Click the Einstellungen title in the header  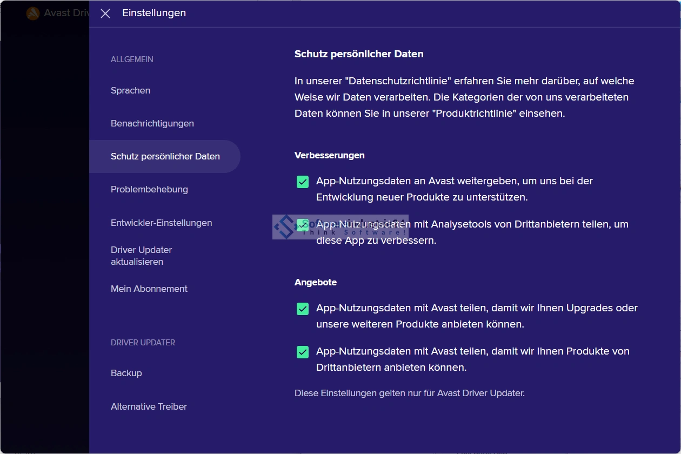(154, 13)
